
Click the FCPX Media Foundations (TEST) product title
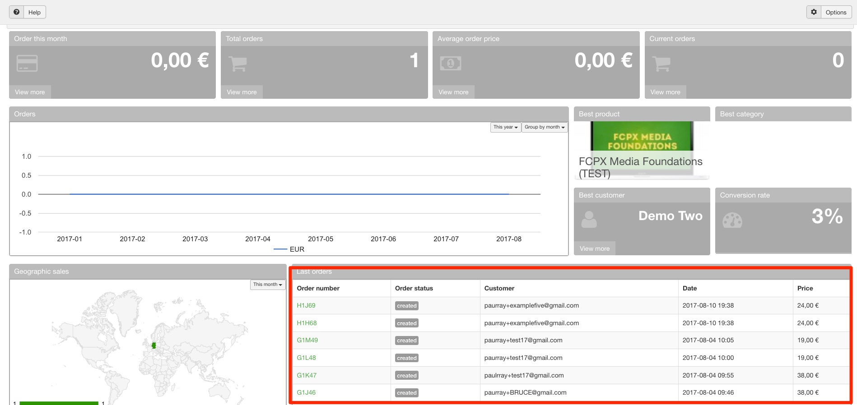coord(641,167)
